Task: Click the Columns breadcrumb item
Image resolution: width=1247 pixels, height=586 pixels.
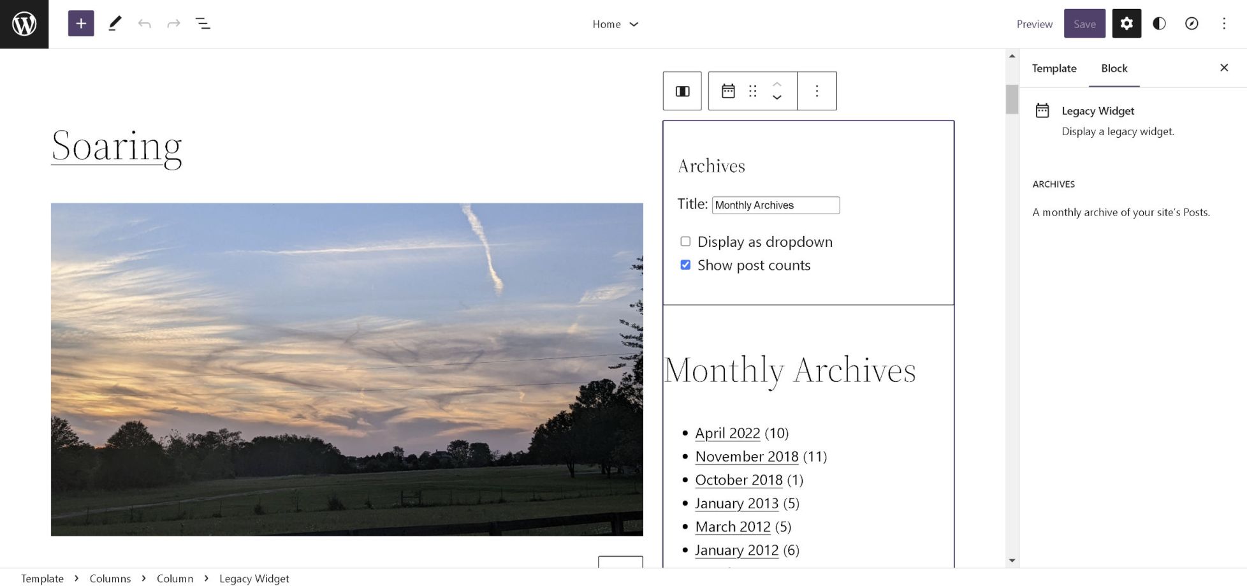Action: tap(110, 578)
